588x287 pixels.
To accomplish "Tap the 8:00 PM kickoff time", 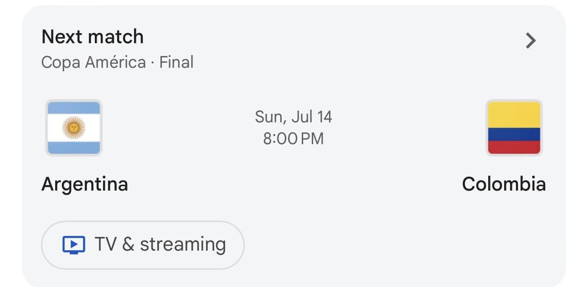I will [294, 138].
